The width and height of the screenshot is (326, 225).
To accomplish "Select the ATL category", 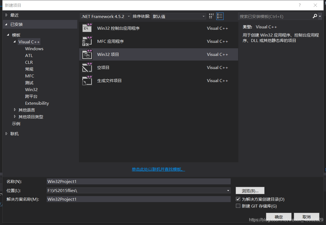I will [x=29, y=55].
